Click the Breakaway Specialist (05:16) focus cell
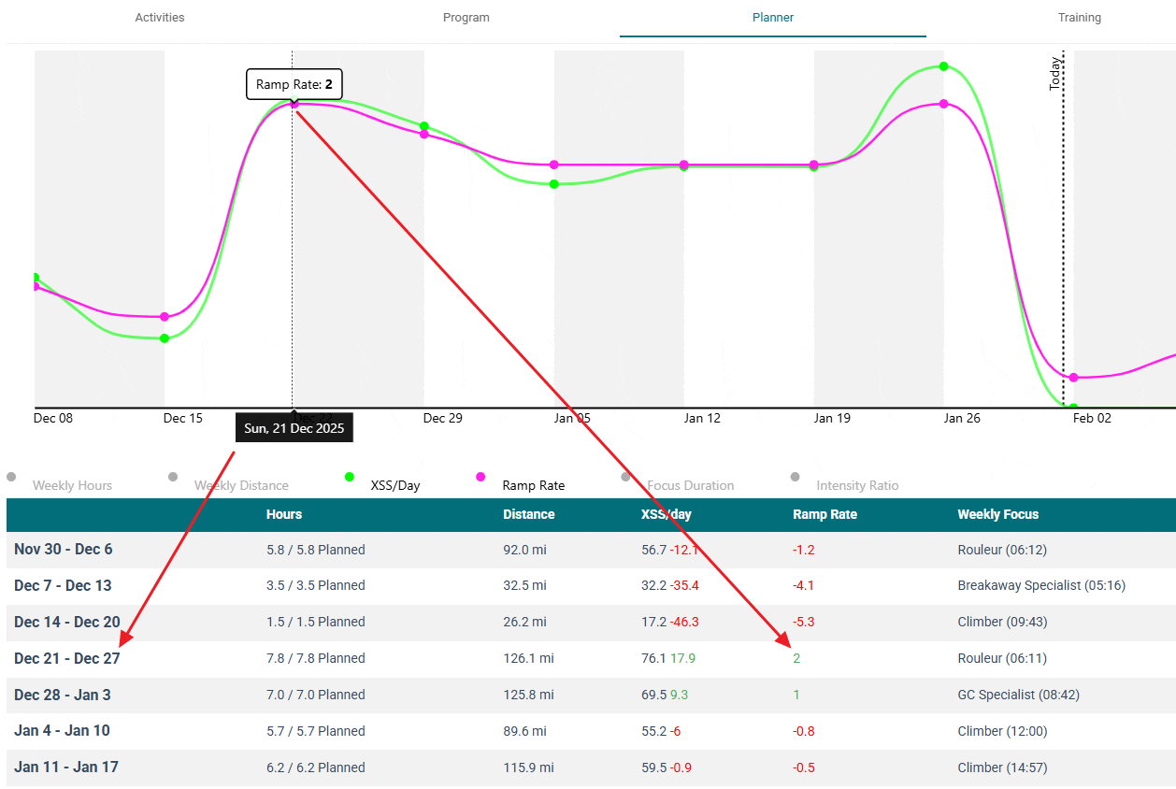 1040,585
